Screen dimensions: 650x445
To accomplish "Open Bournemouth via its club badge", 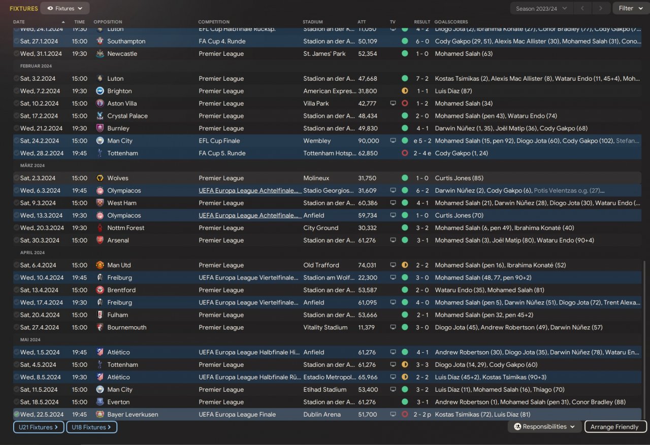I will pos(100,327).
